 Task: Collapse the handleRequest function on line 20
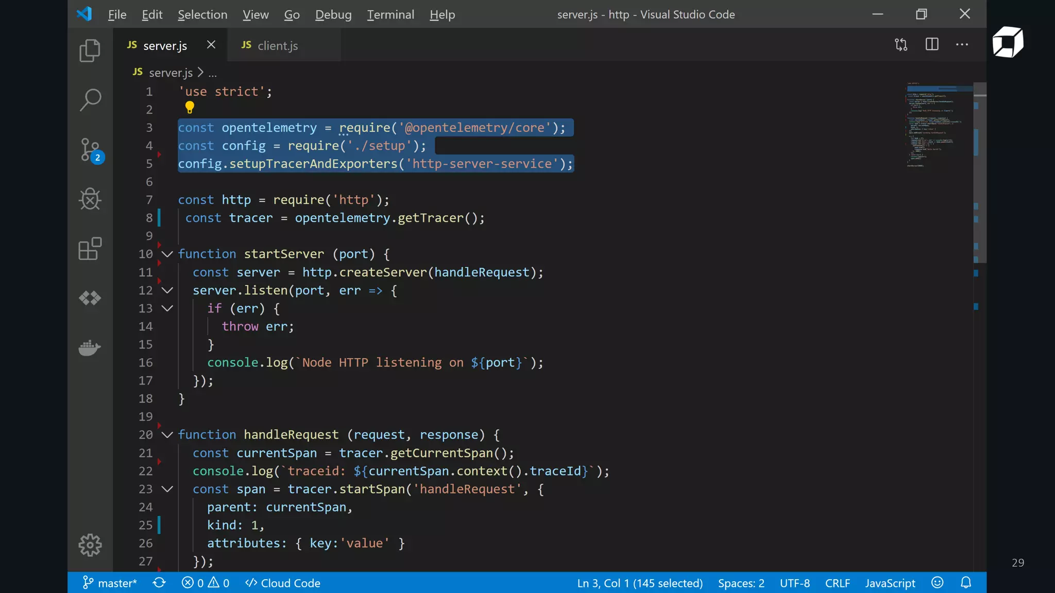[167, 434]
